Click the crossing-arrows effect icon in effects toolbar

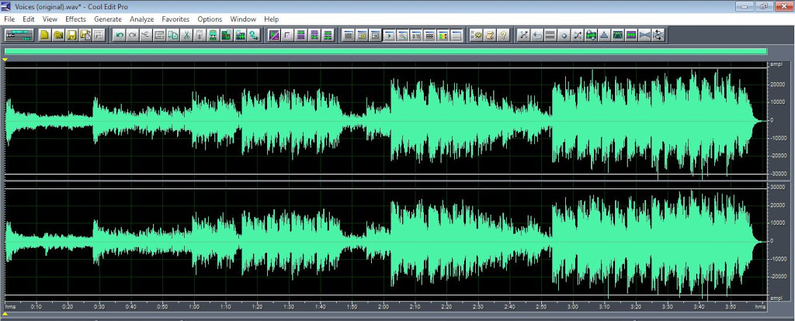[x=578, y=35]
